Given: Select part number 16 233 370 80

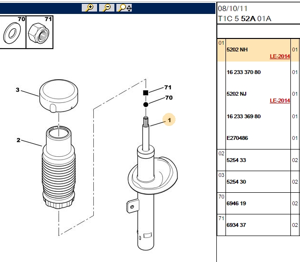Looking at the screenshot, I should tap(244, 72).
